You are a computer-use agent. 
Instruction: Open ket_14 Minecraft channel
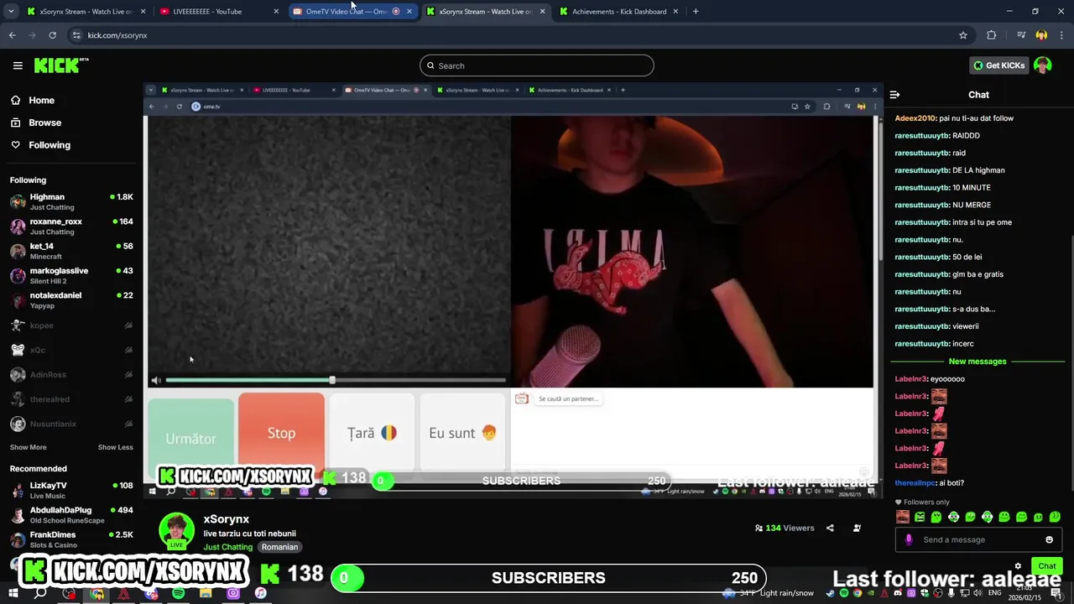pos(71,251)
